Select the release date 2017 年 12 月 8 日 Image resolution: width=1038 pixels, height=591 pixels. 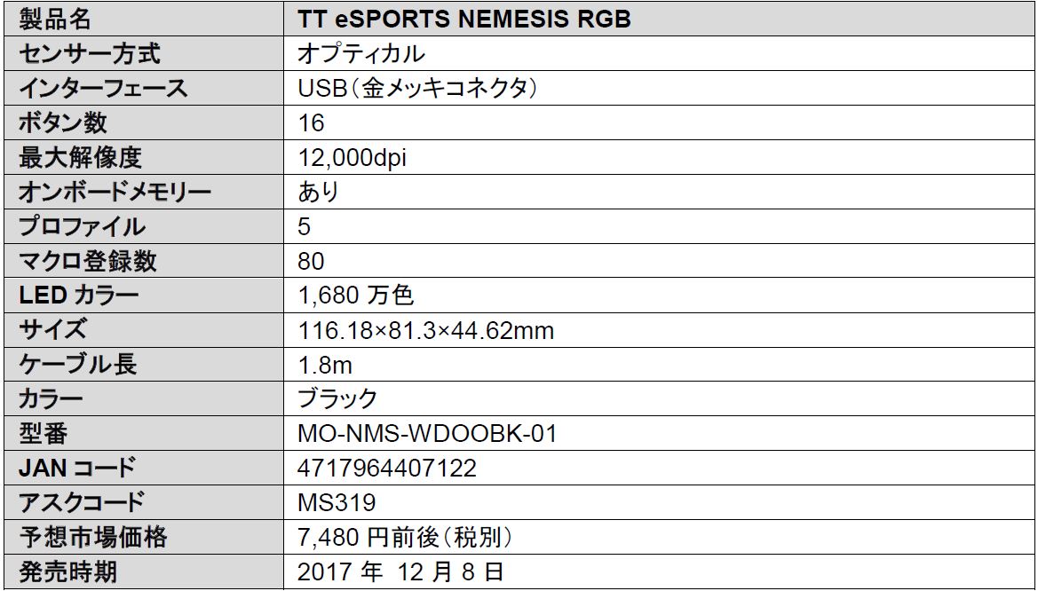(402, 572)
